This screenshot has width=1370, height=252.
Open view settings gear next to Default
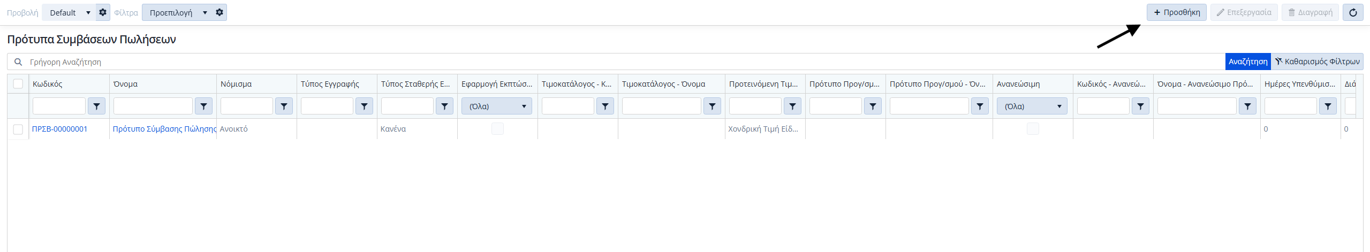tap(103, 12)
